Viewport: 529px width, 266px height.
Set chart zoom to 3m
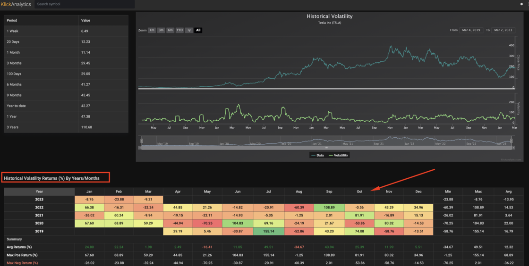(x=161, y=30)
